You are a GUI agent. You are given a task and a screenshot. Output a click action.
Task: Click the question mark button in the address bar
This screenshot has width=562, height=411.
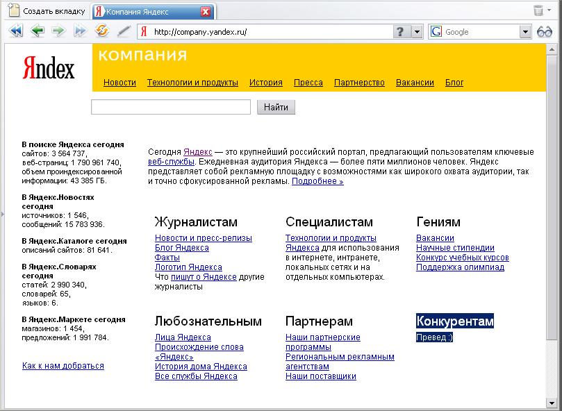(400, 32)
